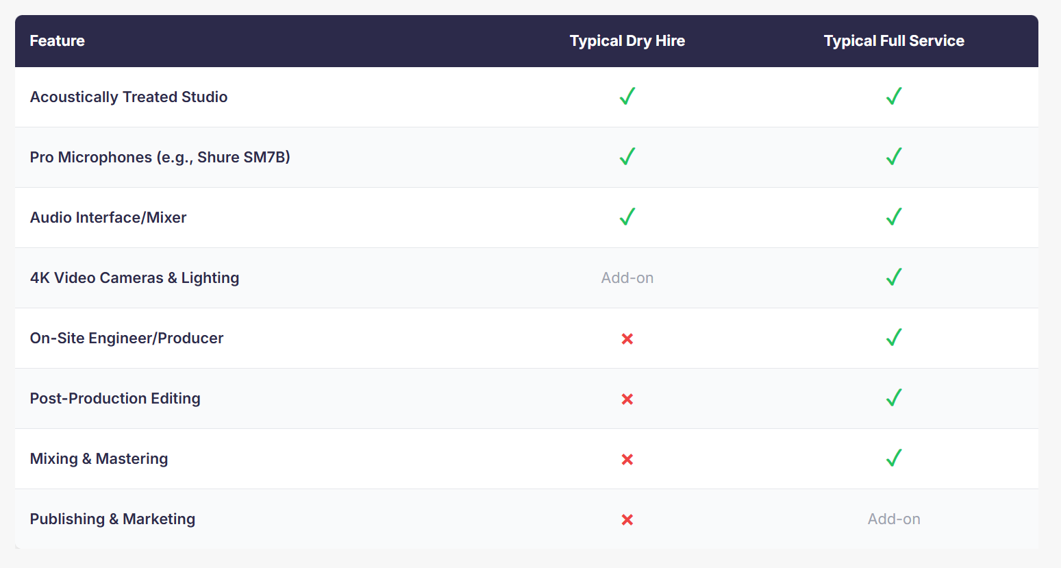This screenshot has width=1061, height=568.
Task: Select the 4K Video Cameras & Lighting label
Action: coord(135,278)
